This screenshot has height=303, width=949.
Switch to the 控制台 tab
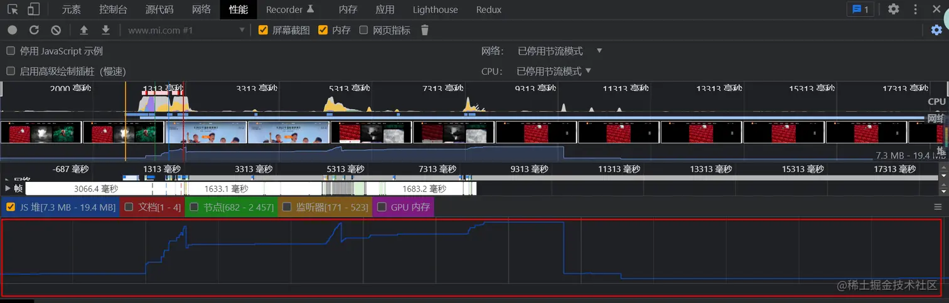click(x=113, y=9)
